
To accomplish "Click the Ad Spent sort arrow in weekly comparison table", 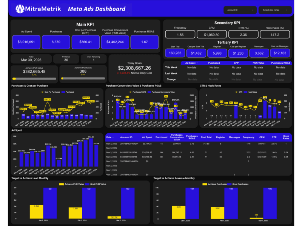I will point(197,63).
